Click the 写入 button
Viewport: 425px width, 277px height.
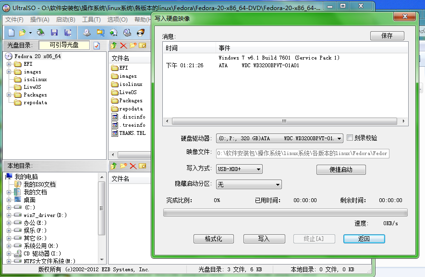click(x=264, y=239)
